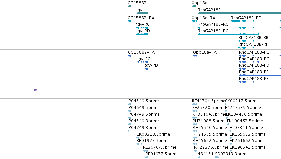This screenshot has height=159, width=281.
Task: Click the RE41704.5prime EST
Action: coord(194,105)
